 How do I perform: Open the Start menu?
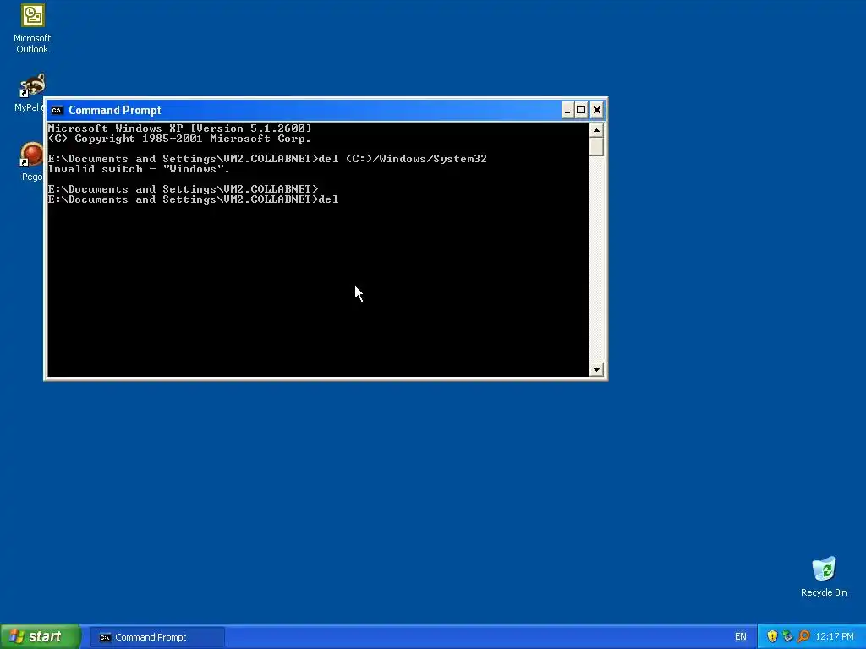41,637
